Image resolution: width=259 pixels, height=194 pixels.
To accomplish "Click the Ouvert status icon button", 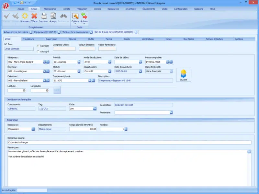I will click(184, 75).
